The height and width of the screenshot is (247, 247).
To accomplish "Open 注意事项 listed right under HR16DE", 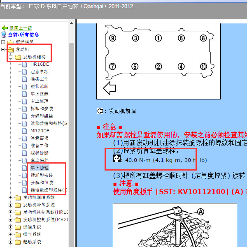I will coord(40,72).
